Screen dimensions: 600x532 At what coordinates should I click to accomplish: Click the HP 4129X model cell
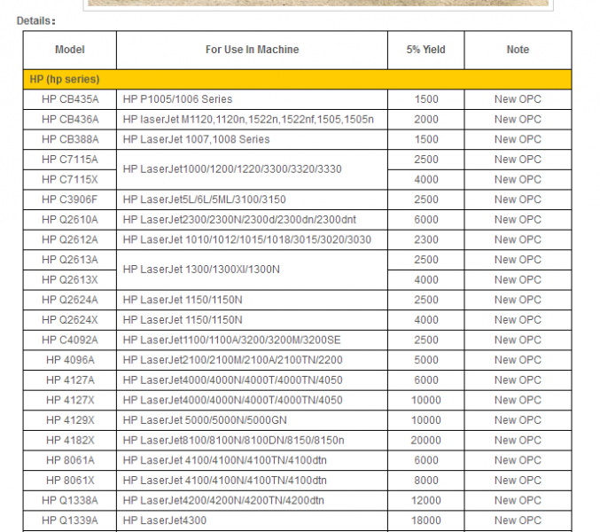[70, 420]
